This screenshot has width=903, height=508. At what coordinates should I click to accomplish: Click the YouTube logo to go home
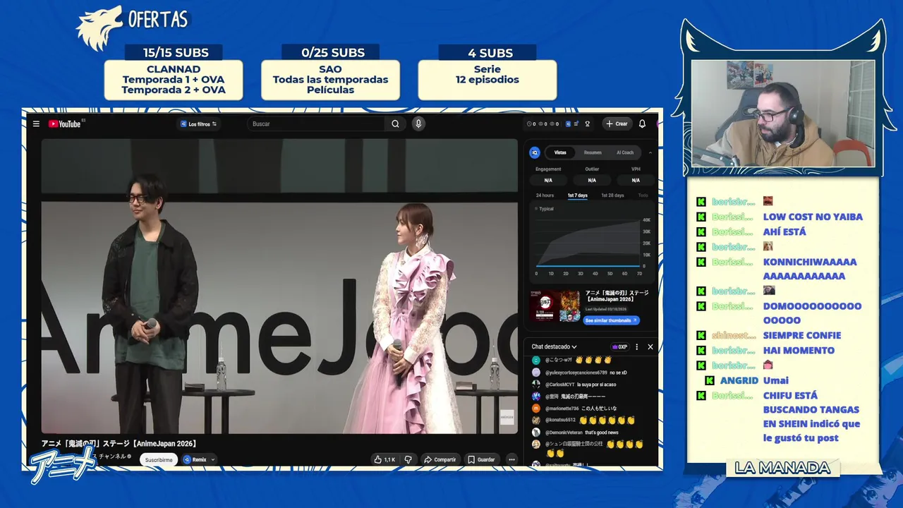tap(64, 123)
